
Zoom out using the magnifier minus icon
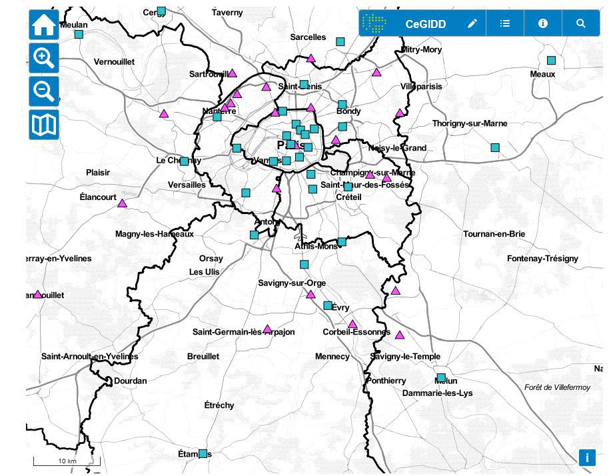(x=44, y=91)
